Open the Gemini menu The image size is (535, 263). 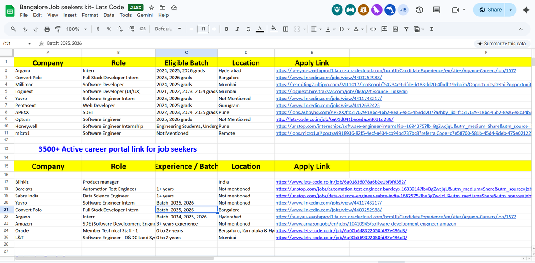145,15
